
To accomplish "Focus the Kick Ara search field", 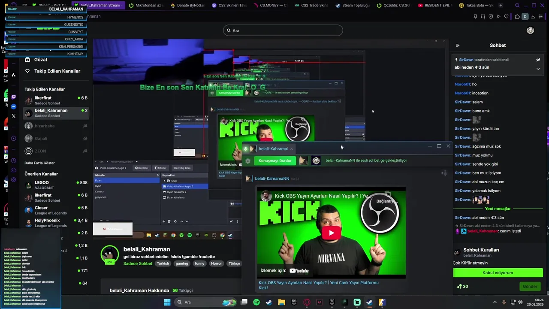I will point(283,30).
